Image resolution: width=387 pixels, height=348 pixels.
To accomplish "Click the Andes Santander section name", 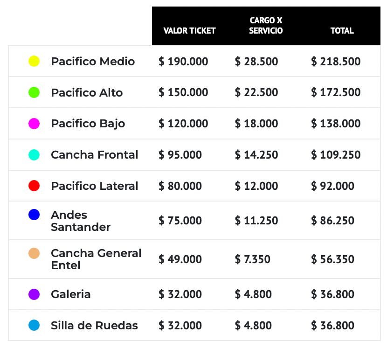I will coord(80,221).
